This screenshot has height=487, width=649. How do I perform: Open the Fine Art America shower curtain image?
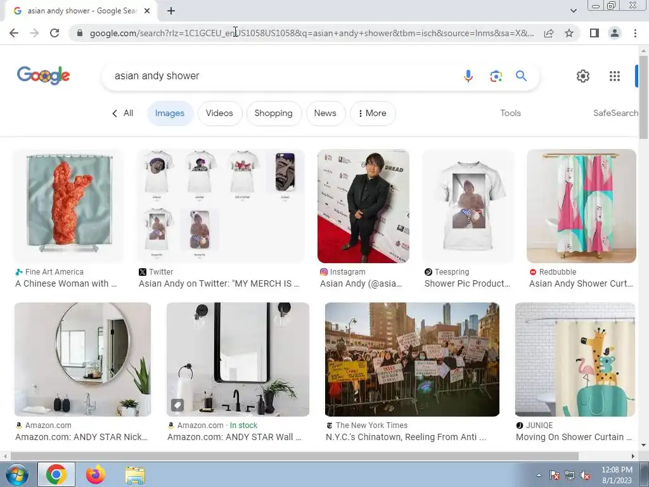coord(68,206)
